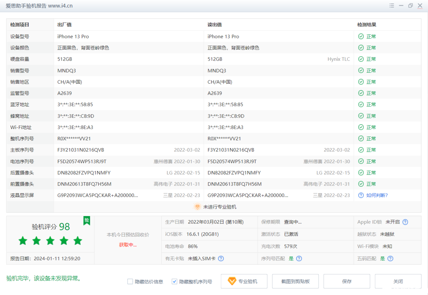Viewport: 428px width, 295px height.
Task: Click green check icon in 整机序列号 row
Action: point(361,139)
